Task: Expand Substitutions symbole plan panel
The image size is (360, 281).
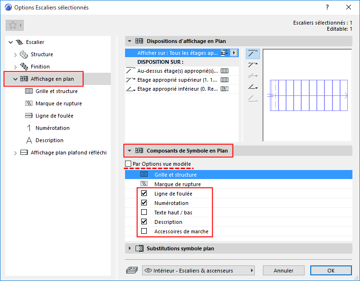Action: pos(130,248)
